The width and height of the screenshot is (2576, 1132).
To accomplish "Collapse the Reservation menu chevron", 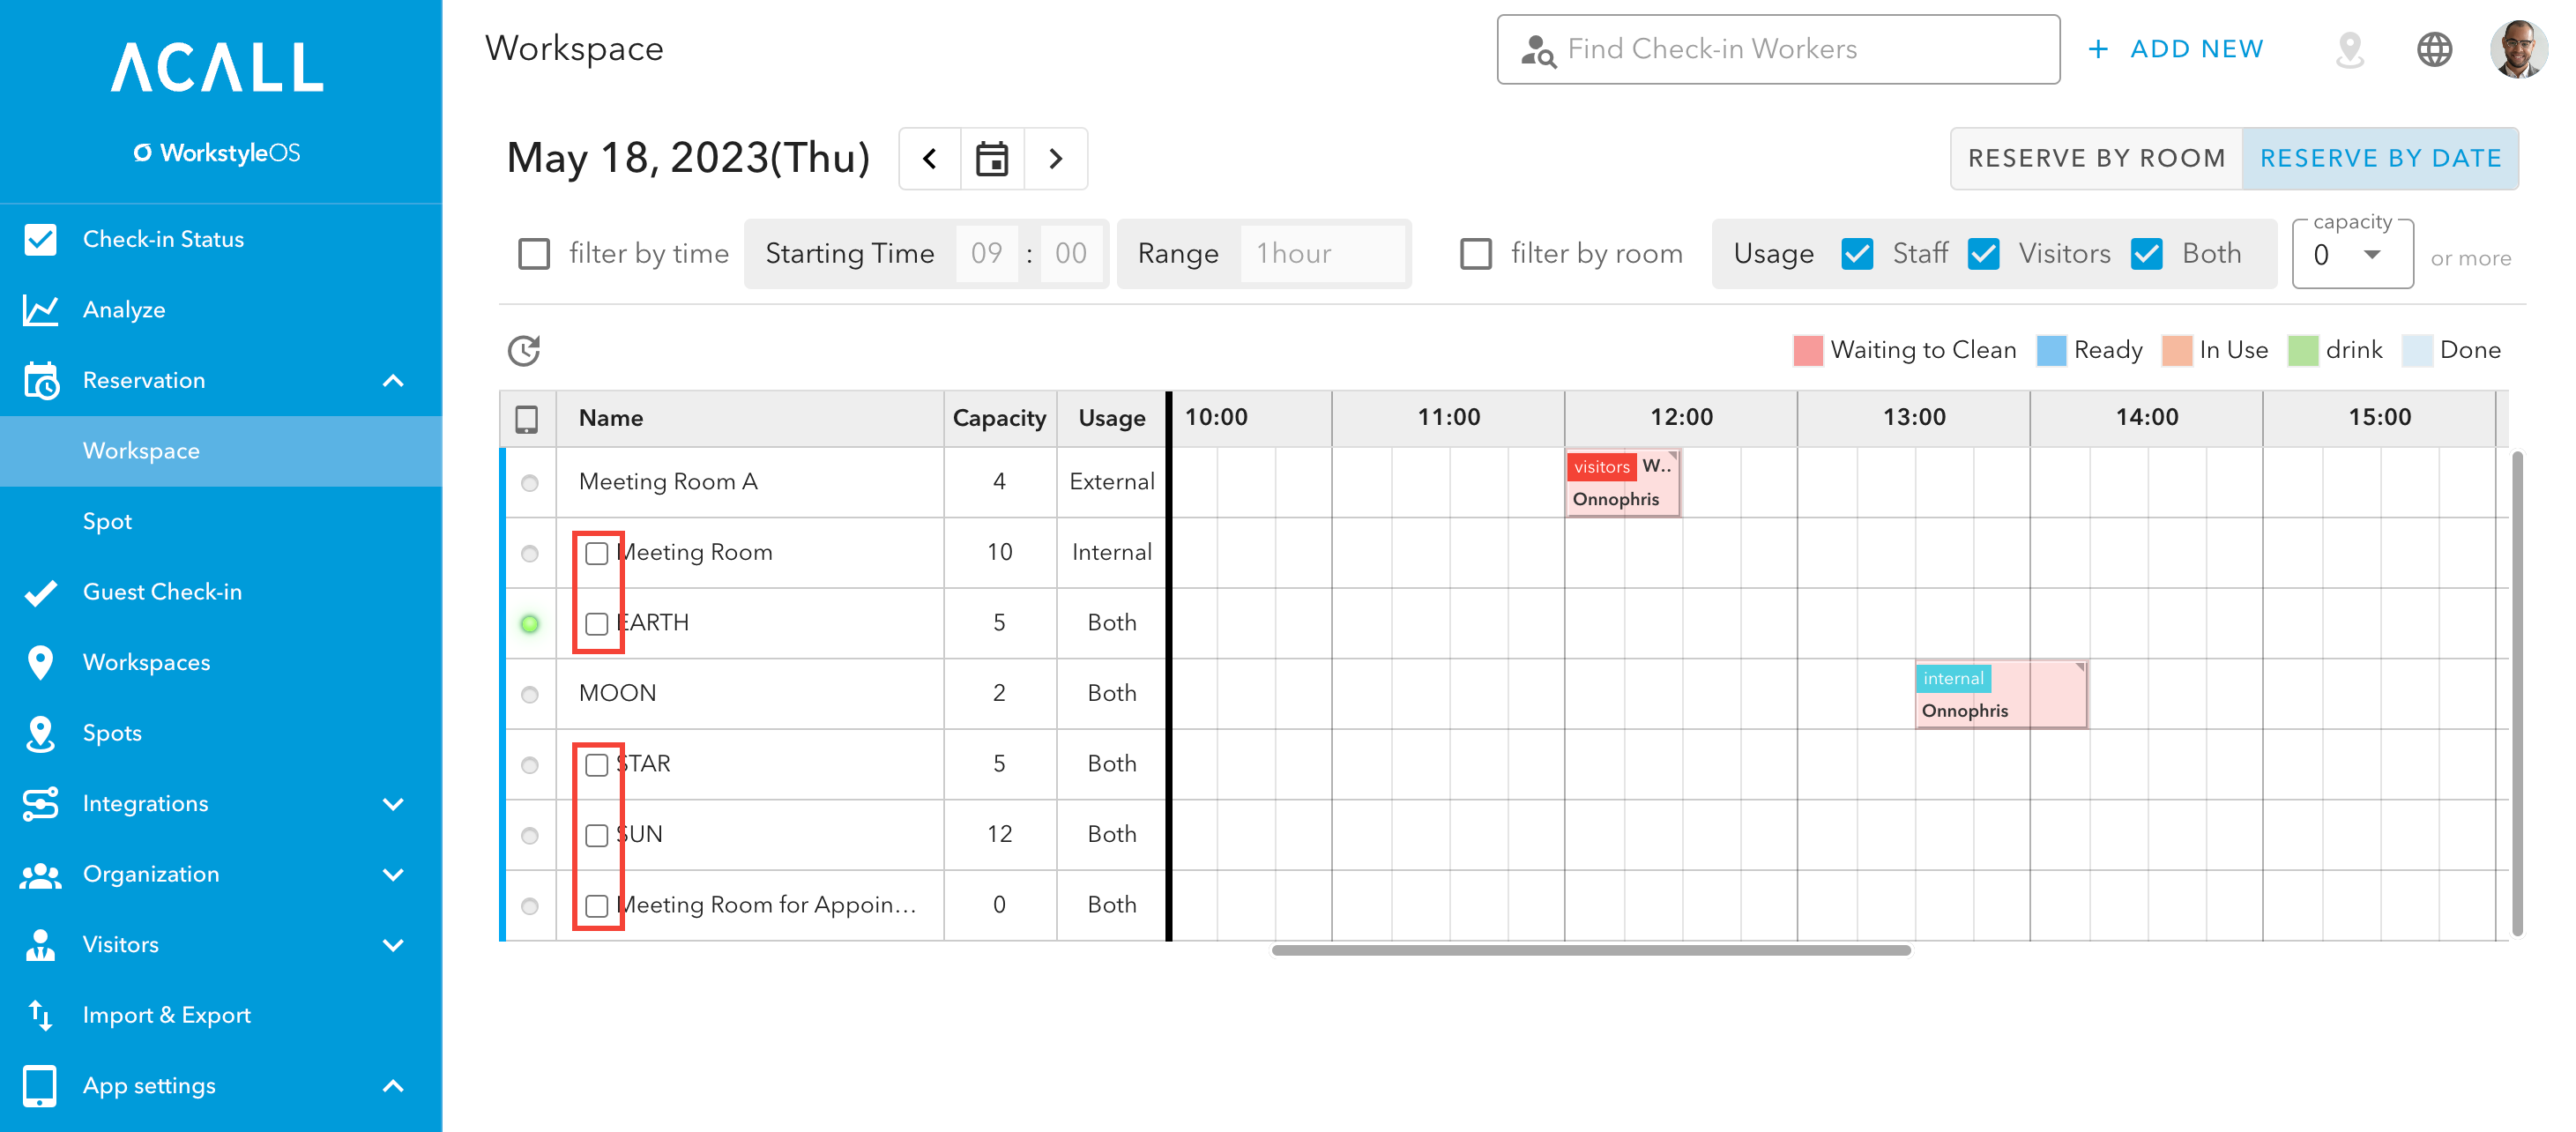I will [394, 380].
